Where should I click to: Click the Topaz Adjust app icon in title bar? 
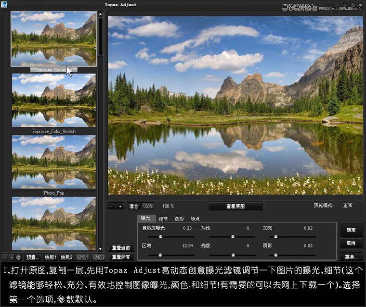point(4,4)
